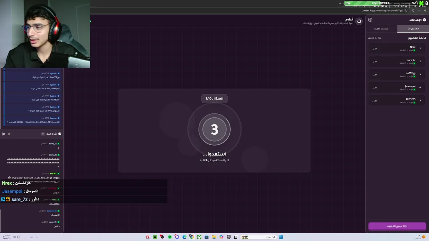429x241 pixels.
Task: Click the السؤال 2/10 question badge
Action: [x=214, y=98]
